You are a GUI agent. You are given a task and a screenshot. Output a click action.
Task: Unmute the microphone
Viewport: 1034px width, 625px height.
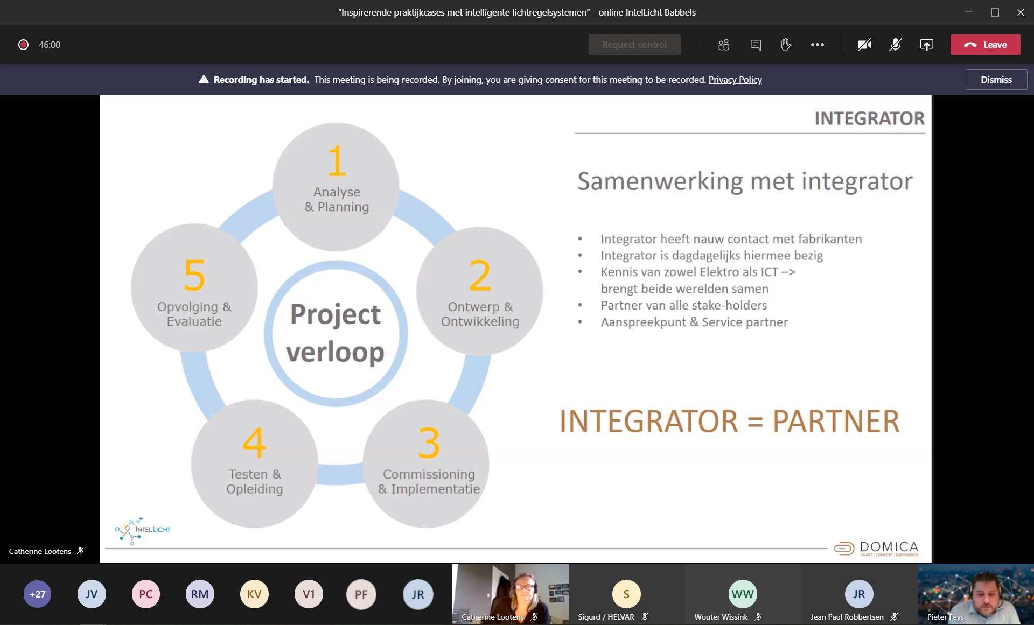895,45
